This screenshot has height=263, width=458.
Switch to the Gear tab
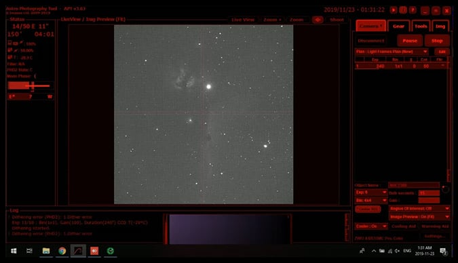[398, 26]
